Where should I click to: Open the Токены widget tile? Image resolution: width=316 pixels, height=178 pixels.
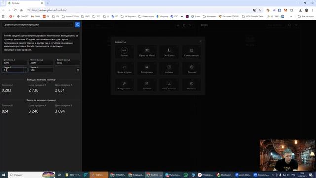tap(192, 69)
